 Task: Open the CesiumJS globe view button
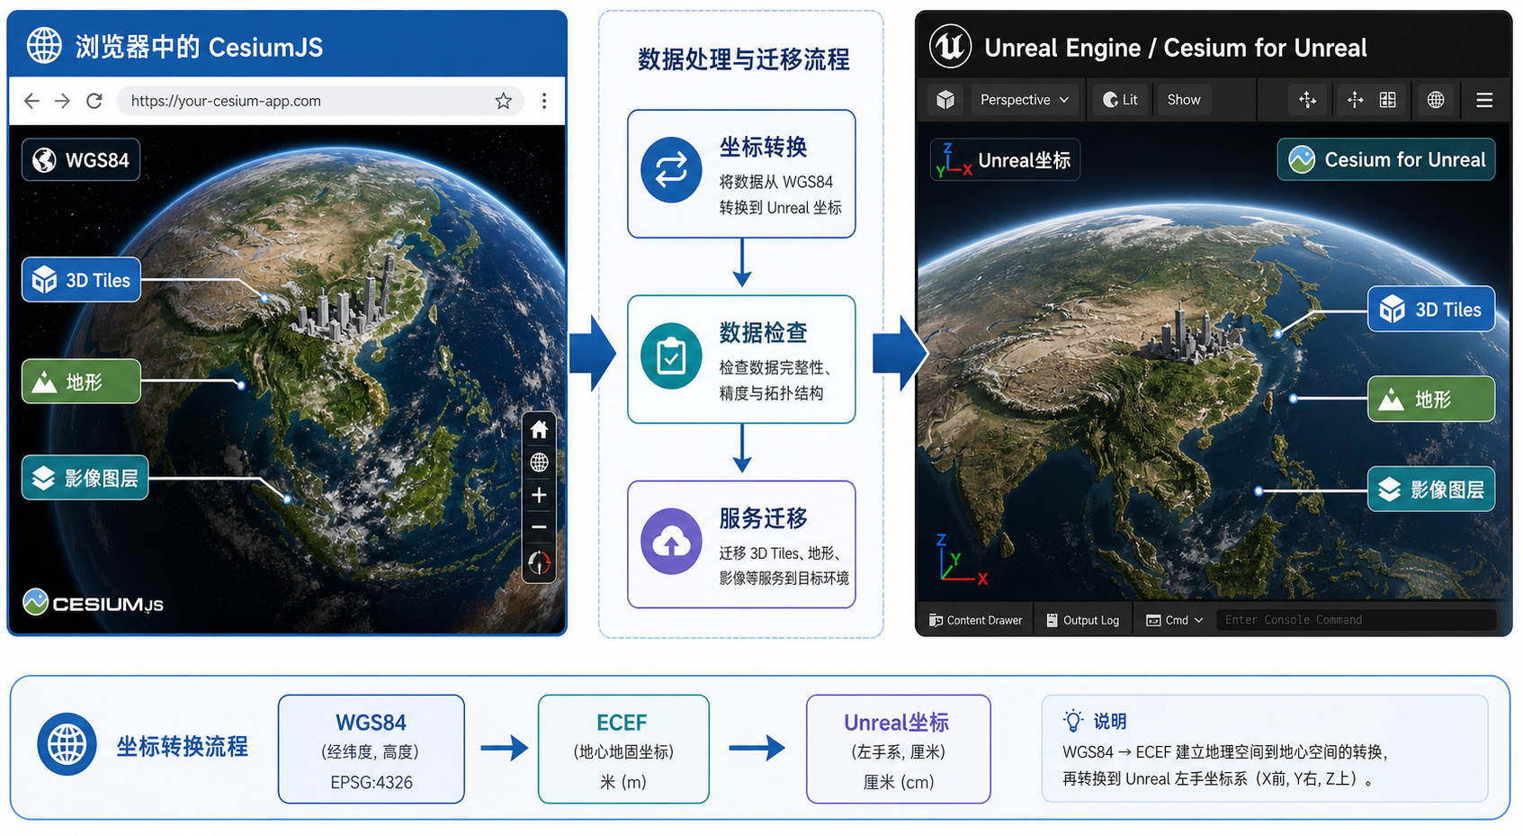(539, 463)
